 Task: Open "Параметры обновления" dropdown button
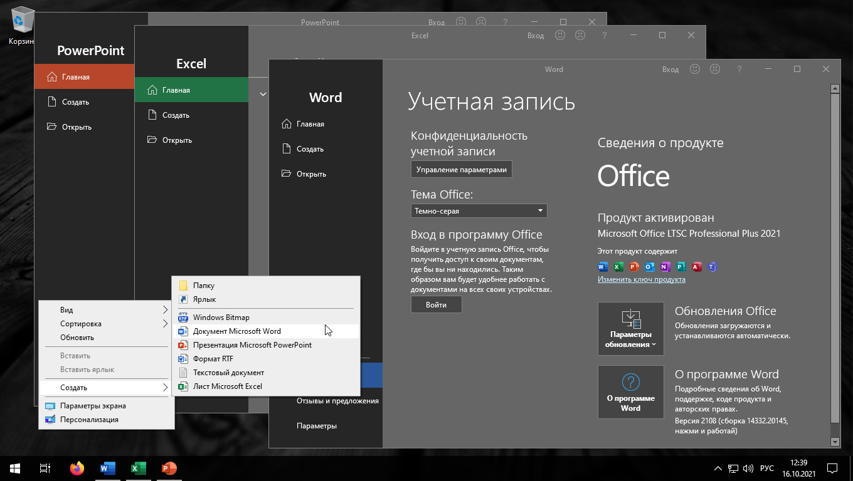tap(630, 329)
